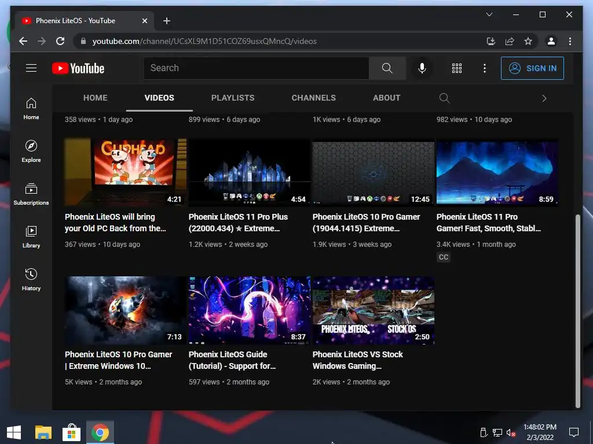
Task: Open the YouTube apps grid
Action: [457, 68]
